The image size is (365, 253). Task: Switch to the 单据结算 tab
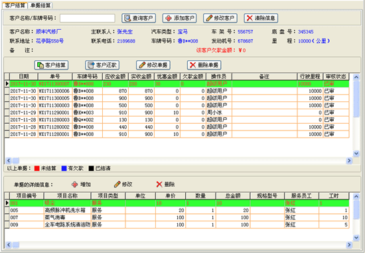(40, 5)
